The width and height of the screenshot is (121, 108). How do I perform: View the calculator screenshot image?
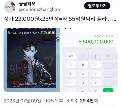coord(90,60)
